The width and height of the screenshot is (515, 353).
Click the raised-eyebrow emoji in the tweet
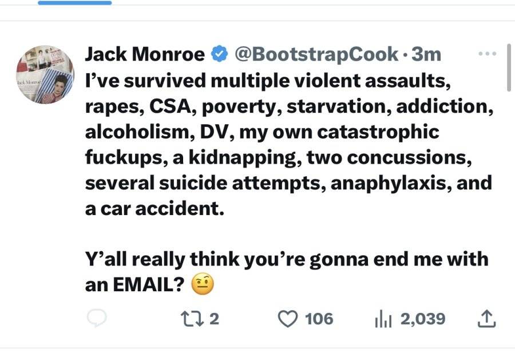[x=203, y=284]
